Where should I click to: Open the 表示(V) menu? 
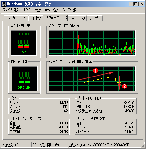(x=51, y=10)
